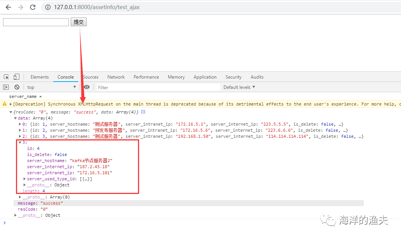Screen dimensions: 401x238
Task: Focus the address bar URL
Action: pos(97,7)
